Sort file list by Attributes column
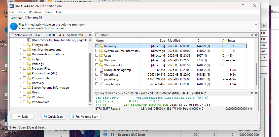This screenshot has height=137, width=279. [x=233, y=41]
